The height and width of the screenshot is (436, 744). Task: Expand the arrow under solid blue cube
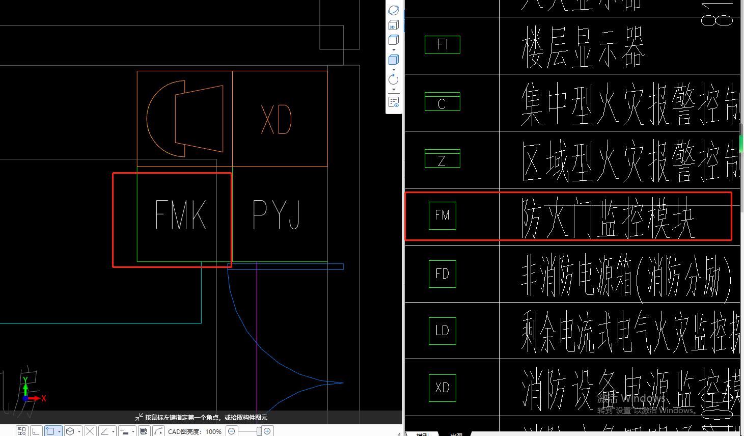(x=394, y=70)
